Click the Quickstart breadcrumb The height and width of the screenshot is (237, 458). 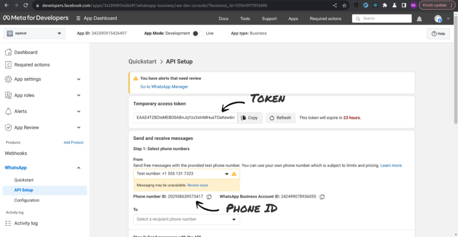(x=142, y=61)
